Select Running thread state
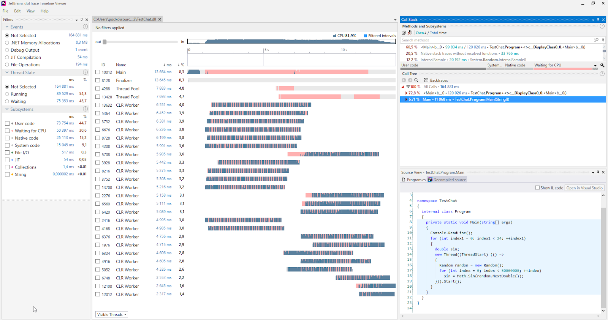Screen dimensions: 608x320 pyautogui.click(x=7, y=94)
